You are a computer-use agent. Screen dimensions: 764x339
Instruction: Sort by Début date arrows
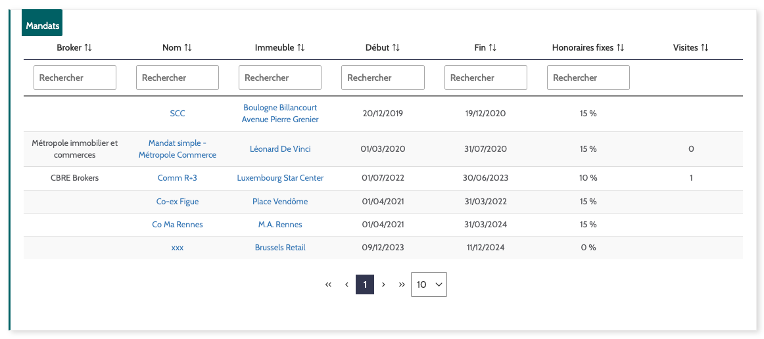point(396,48)
